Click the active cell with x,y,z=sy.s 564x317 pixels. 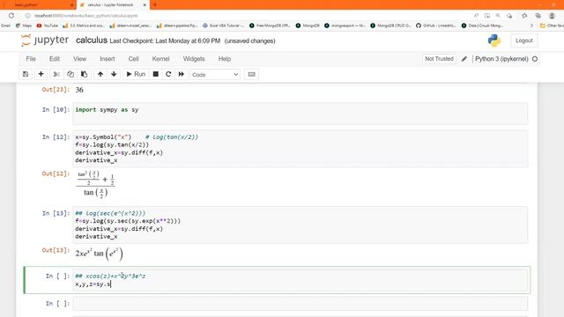tap(301, 280)
